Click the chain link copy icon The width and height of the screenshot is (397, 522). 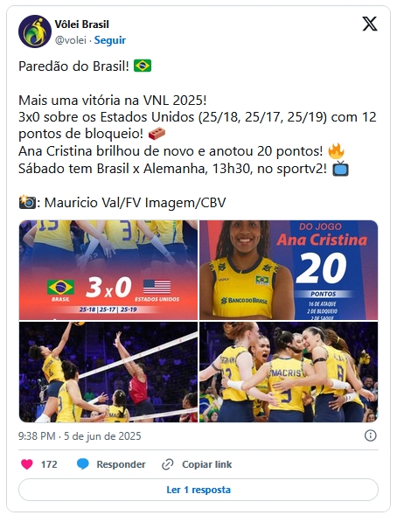(168, 464)
